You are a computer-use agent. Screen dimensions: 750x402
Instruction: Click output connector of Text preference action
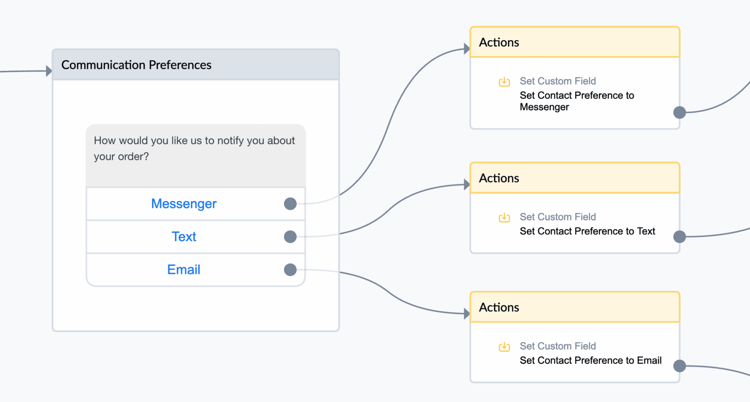point(680,236)
